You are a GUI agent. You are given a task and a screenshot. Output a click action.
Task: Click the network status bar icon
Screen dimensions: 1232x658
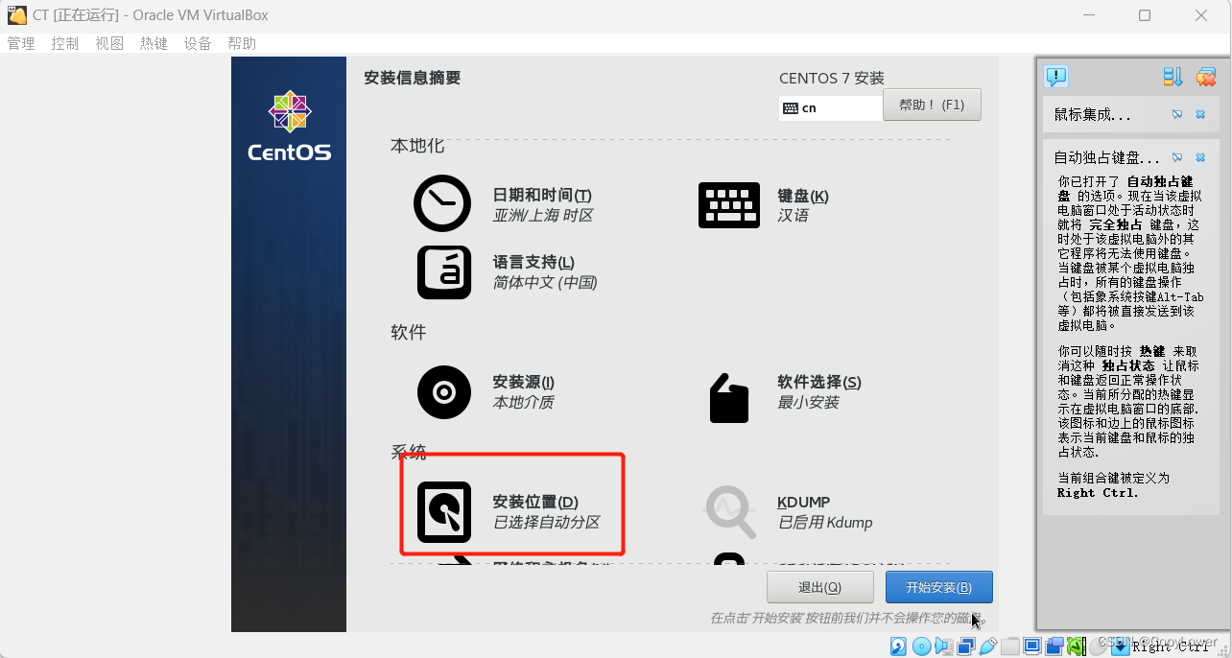(966, 646)
